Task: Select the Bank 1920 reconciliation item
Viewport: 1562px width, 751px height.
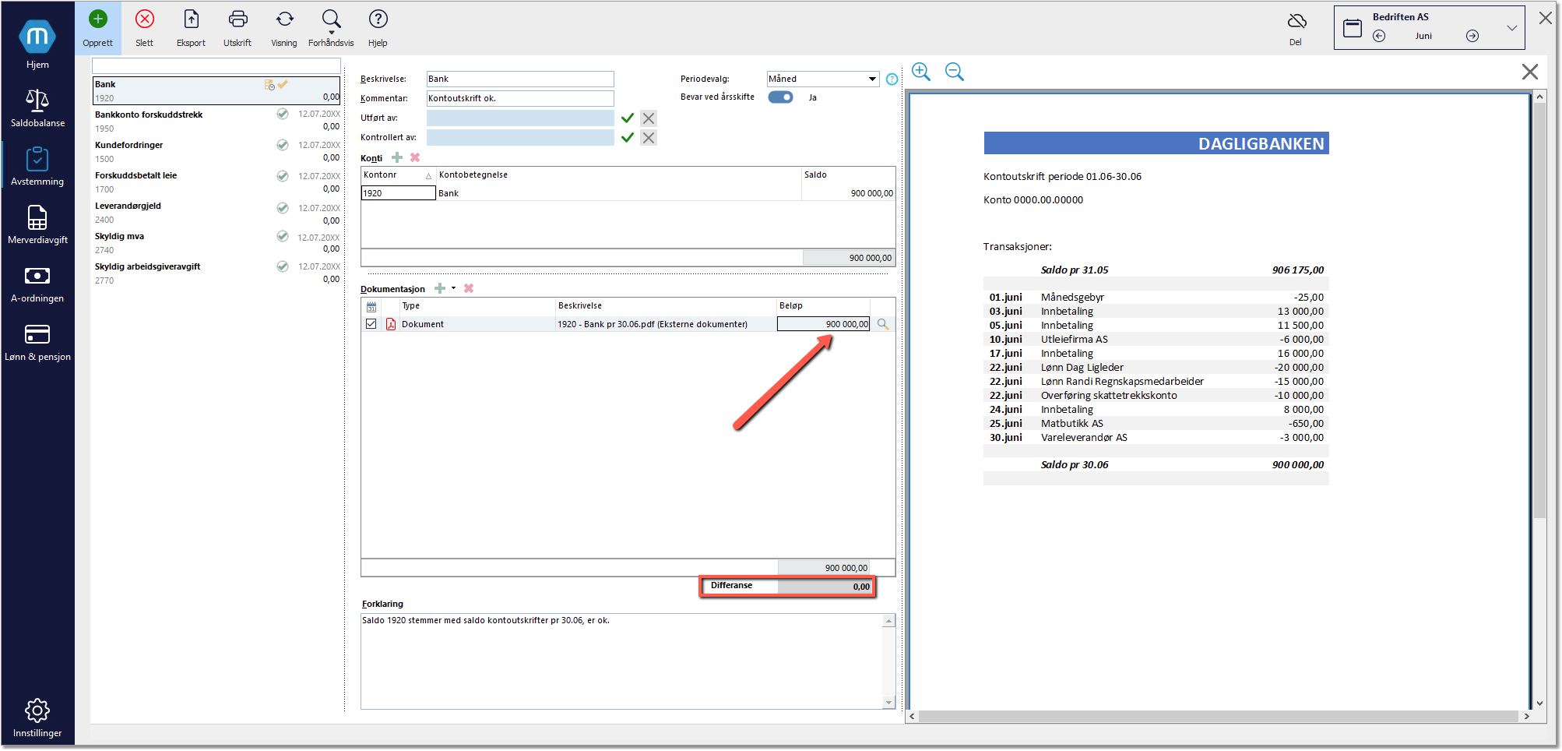Action: (x=216, y=90)
